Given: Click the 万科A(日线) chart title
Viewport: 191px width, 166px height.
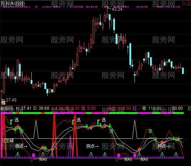Looking at the screenshot, I should point(12,3).
